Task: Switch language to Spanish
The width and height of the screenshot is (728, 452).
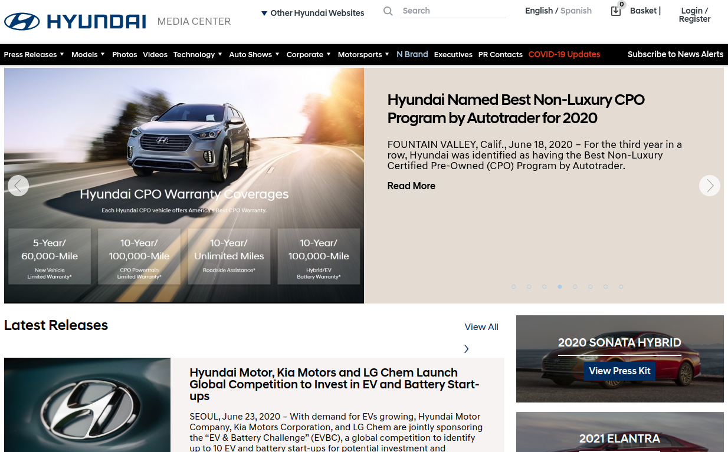Action: coord(576,11)
